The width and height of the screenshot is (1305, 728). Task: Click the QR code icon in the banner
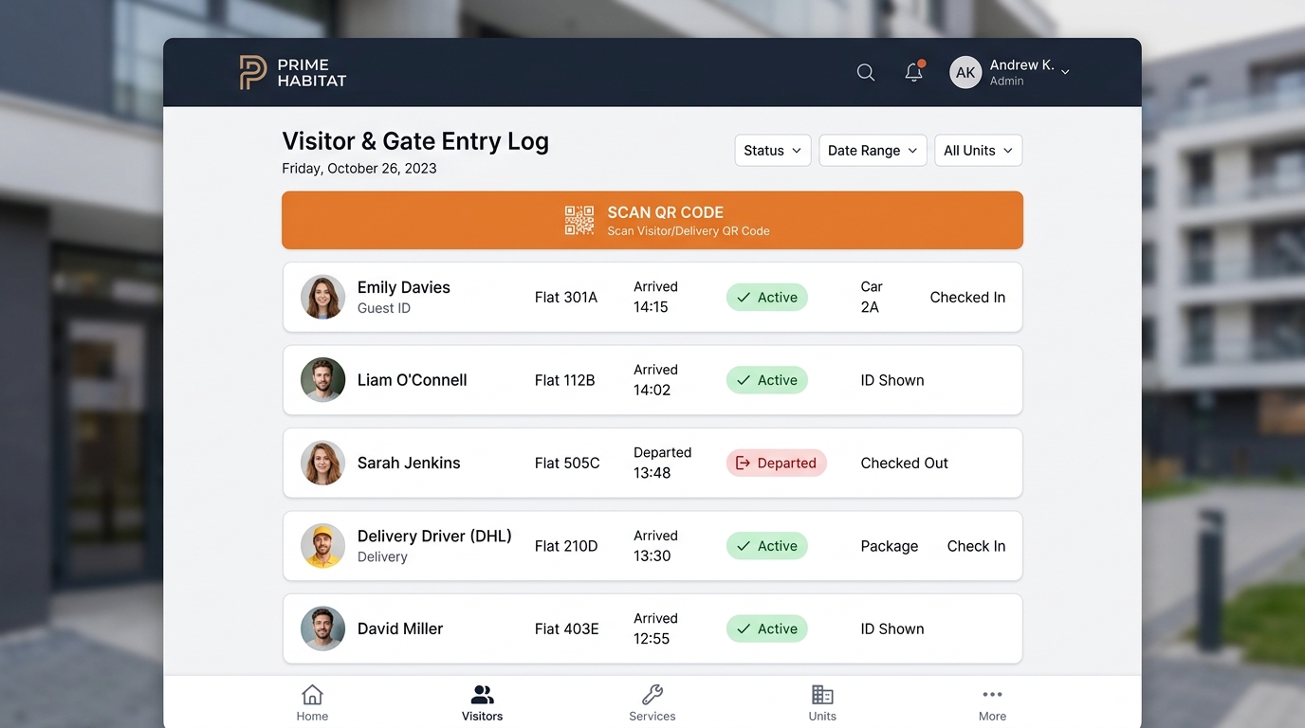(579, 220)
